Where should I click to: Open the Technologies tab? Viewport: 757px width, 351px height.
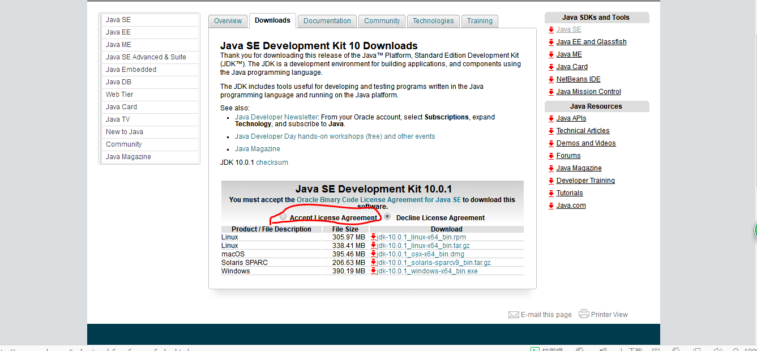433,21
